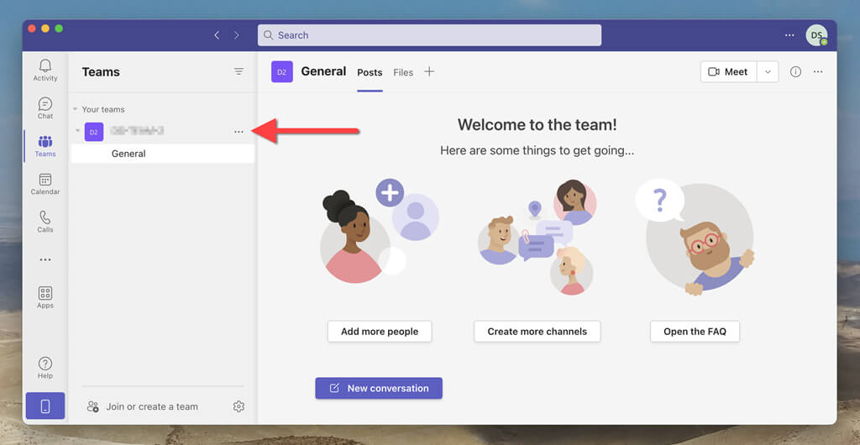This screenshot has width=860, height=445.
Task: Select the General channel
Action: (163, 154)
